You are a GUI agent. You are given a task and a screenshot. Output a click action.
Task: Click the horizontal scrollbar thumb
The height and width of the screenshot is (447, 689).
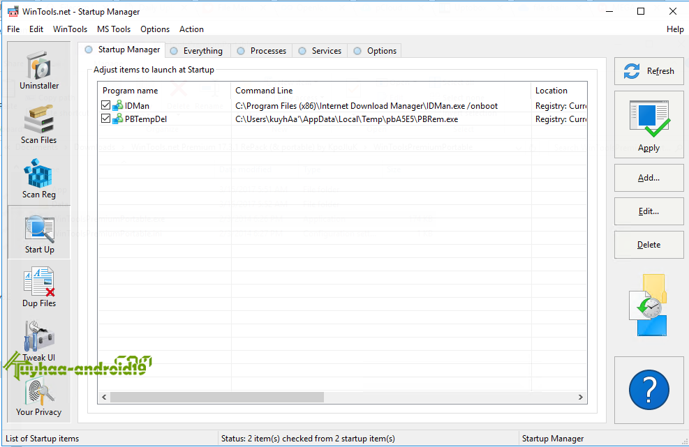(x=217, y=397)
